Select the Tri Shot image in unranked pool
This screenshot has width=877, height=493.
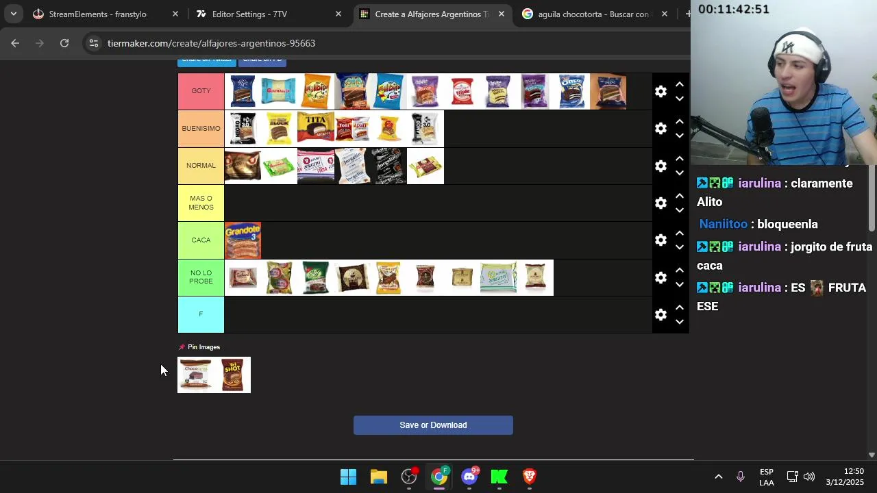232,375
